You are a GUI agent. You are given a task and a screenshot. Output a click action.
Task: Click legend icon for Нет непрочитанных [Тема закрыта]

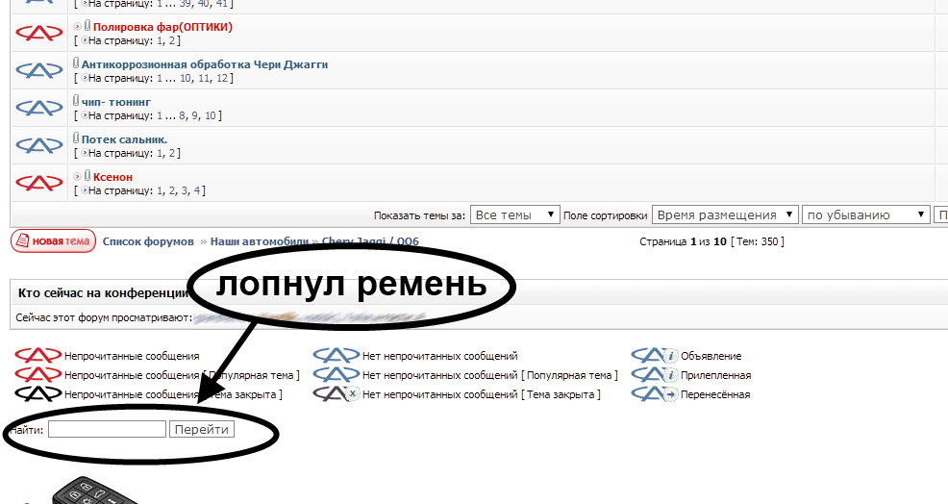pyautogui.click(x=337, y=394)
